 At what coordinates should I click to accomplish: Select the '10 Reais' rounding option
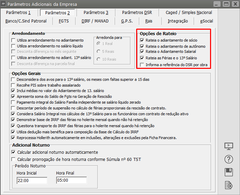pyautogui.click(x=99, y=59)
